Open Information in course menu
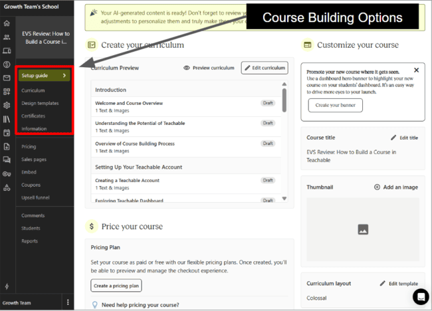 point(34,129)
